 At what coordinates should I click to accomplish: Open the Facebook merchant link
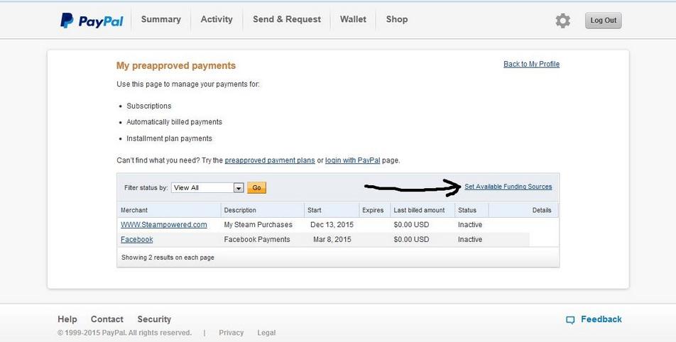click(x=136, y=240)
